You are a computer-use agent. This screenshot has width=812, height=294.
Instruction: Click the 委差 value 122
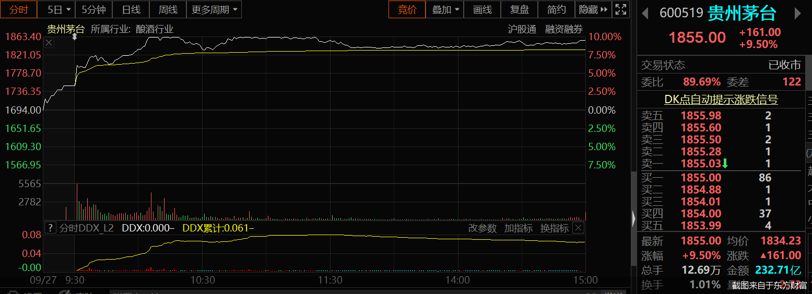(792, 82)
